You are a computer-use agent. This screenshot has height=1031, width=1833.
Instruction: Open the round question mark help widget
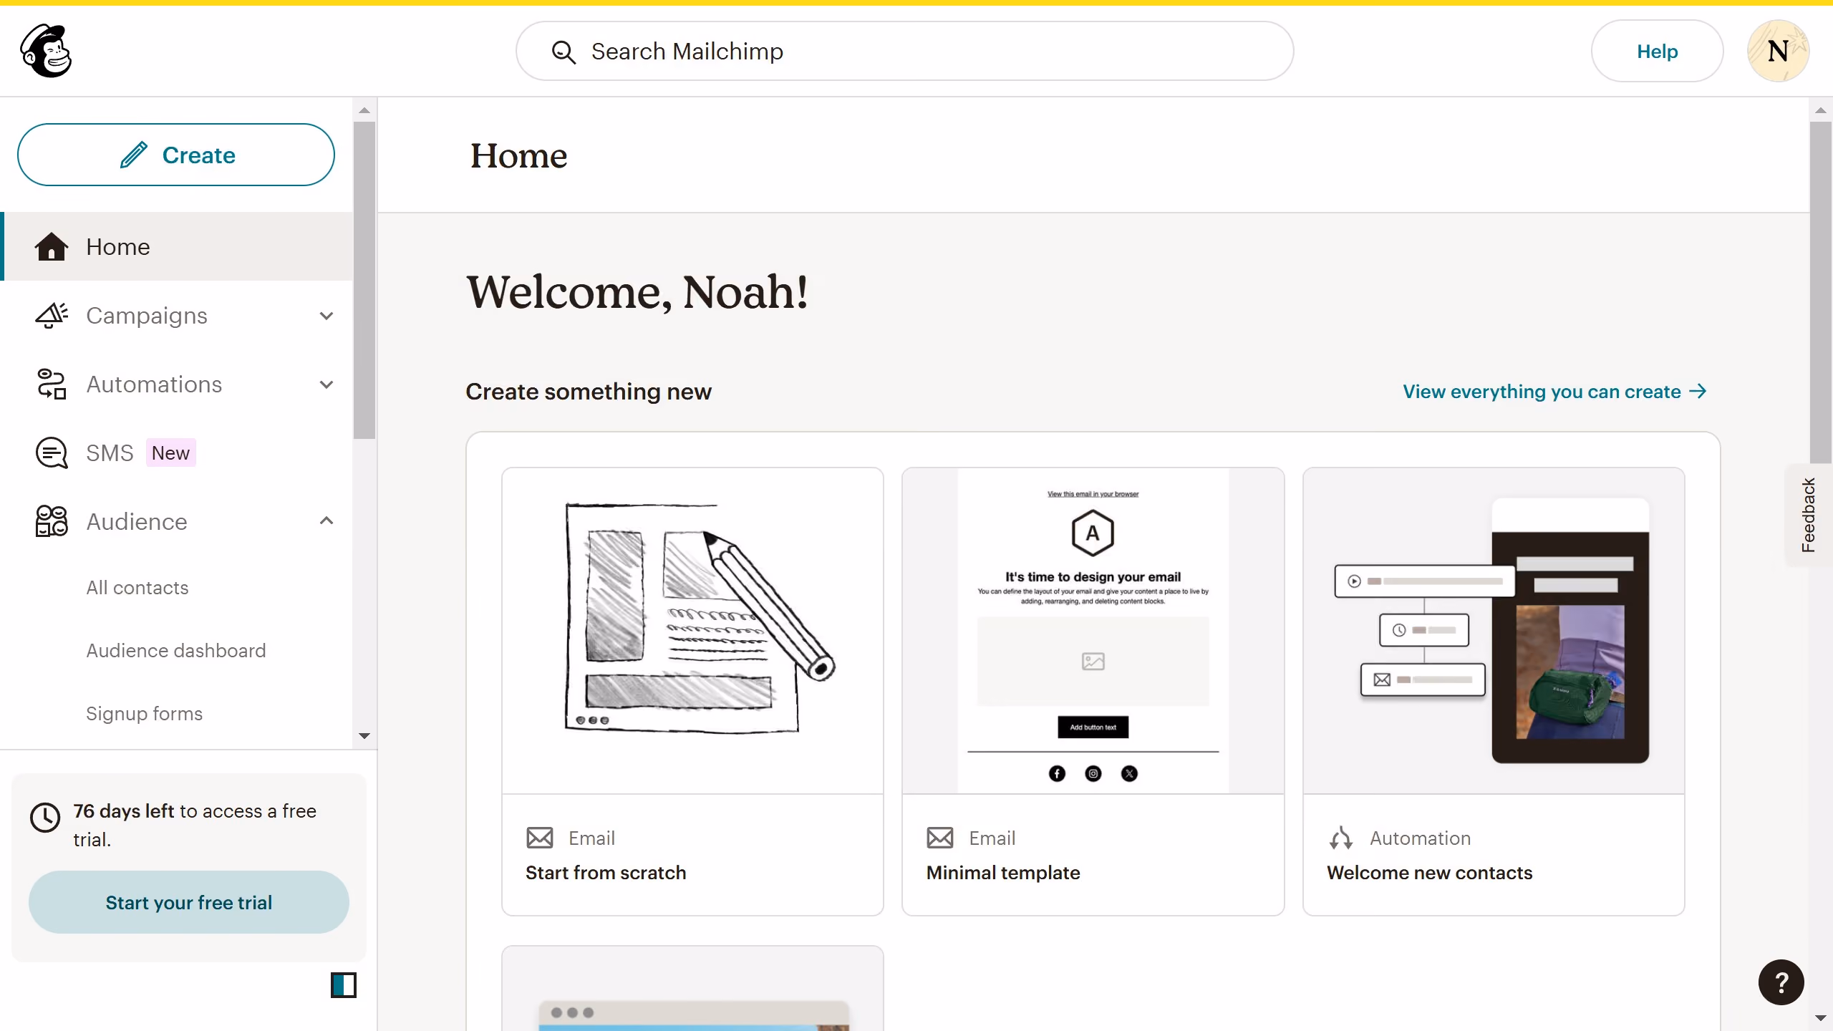[1781, 982]
